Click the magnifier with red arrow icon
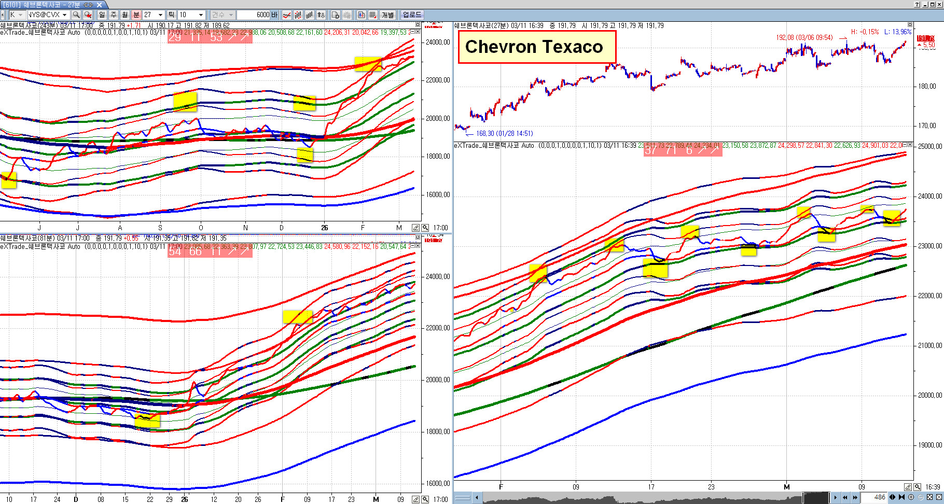The width and height of the screenshot is (944, 504). click(x=88, y=15)
